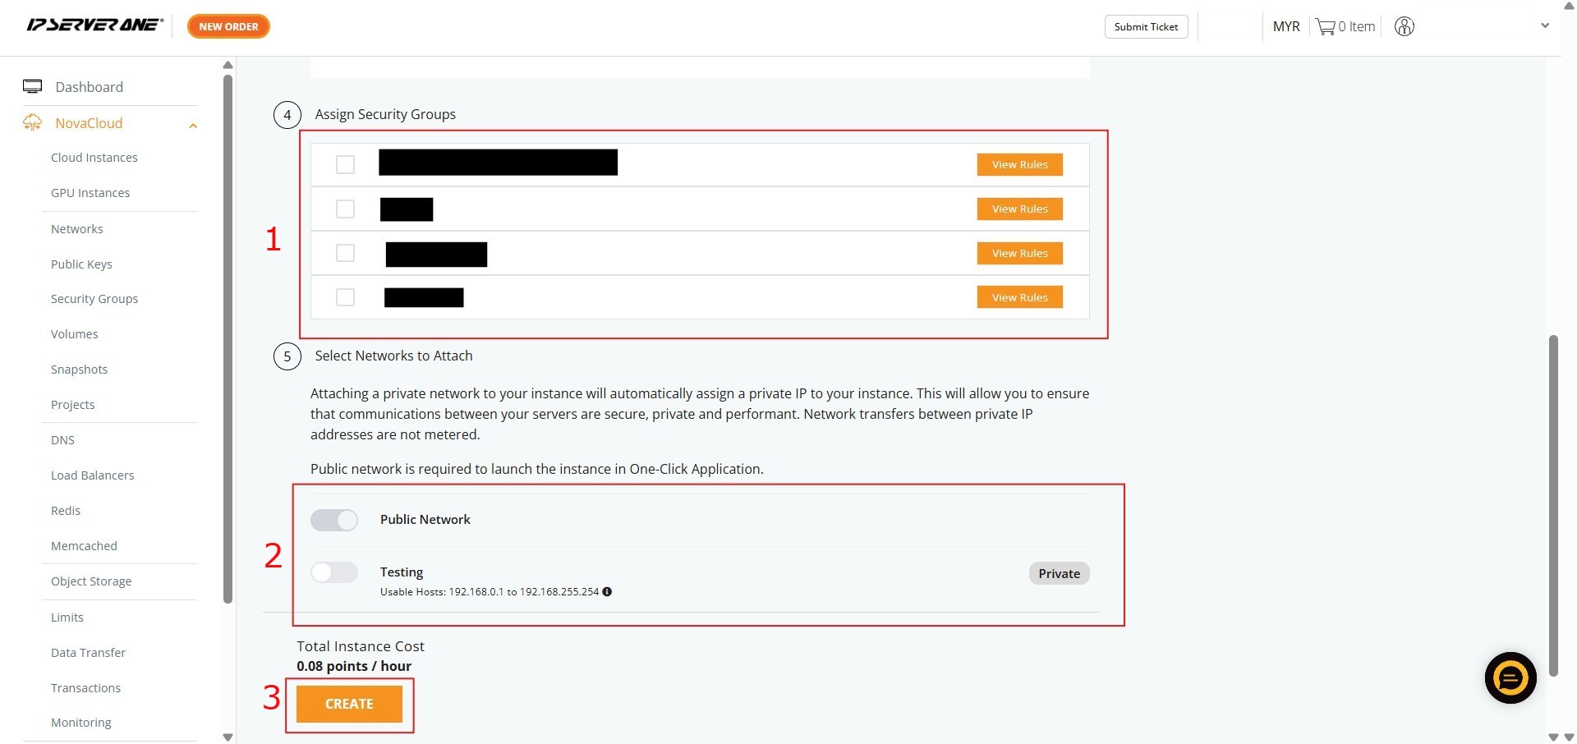The width and height of the screenshot is (1577, 744).
Task: Open the MYR currency selector
Action: pos(1285,26)
